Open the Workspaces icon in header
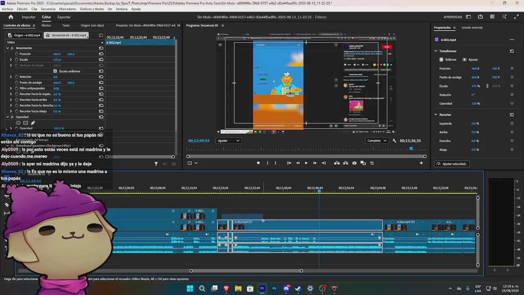 pos(468,17)
